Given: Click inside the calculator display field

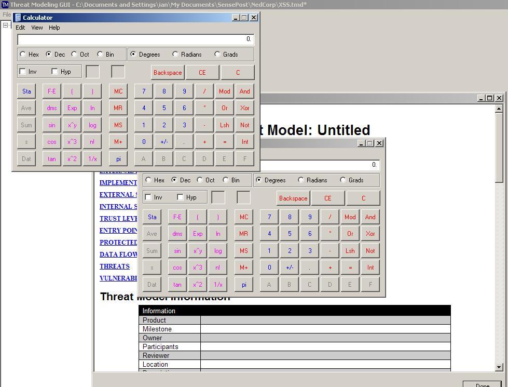Looking at the screenshot, I should (134, 39).
